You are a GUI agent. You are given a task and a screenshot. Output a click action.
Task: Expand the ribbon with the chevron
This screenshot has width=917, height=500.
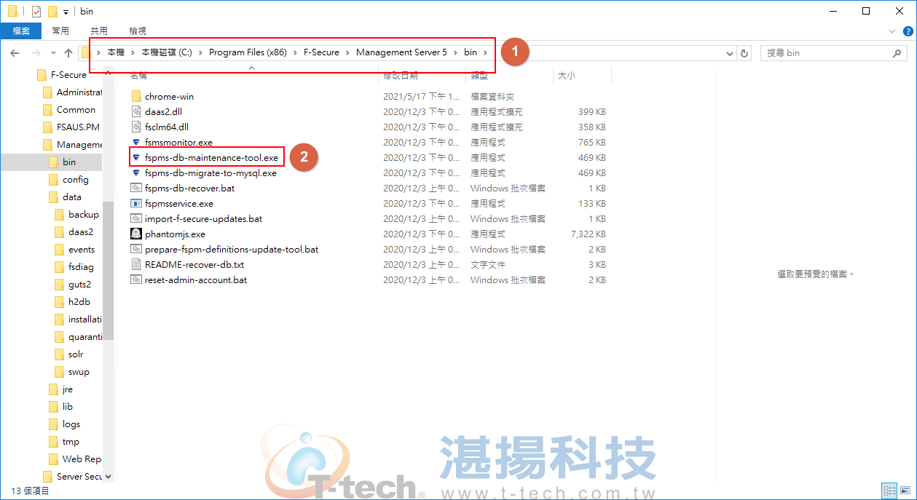pyautogui.click(x=893, y=31)
